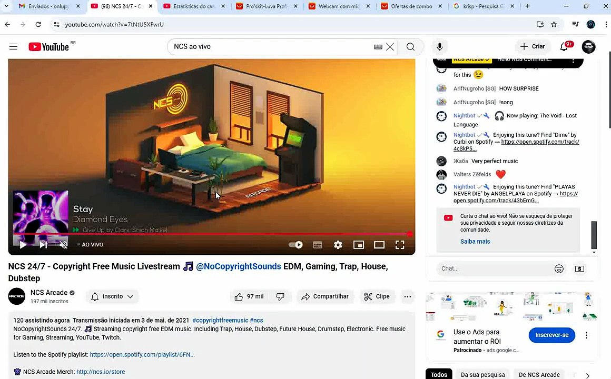Switch to Webcam com mic tab

[339, 6]
